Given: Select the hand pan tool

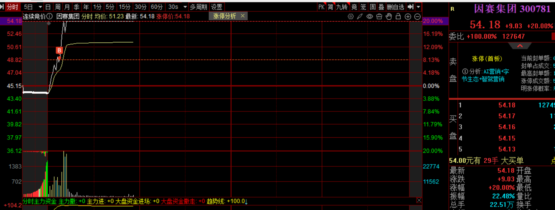Looking at the screenshot, I should pyautogui.click(x=388, y=16).
